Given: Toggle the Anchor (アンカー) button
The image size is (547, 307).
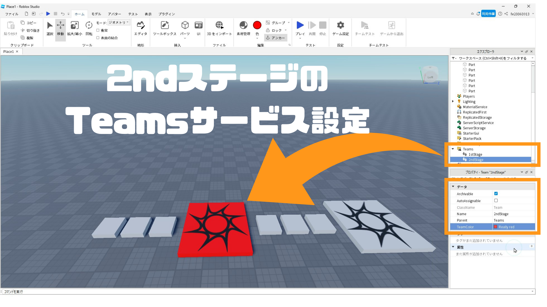Looking at the screenshot, I should (x=275, y=38).
